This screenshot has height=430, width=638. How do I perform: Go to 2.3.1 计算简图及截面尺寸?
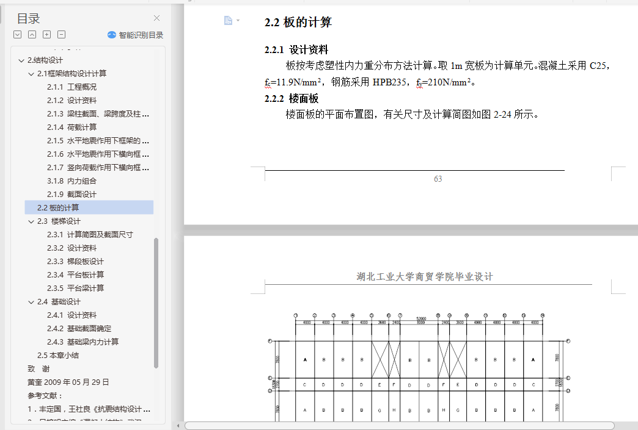(x=90, y=234)
